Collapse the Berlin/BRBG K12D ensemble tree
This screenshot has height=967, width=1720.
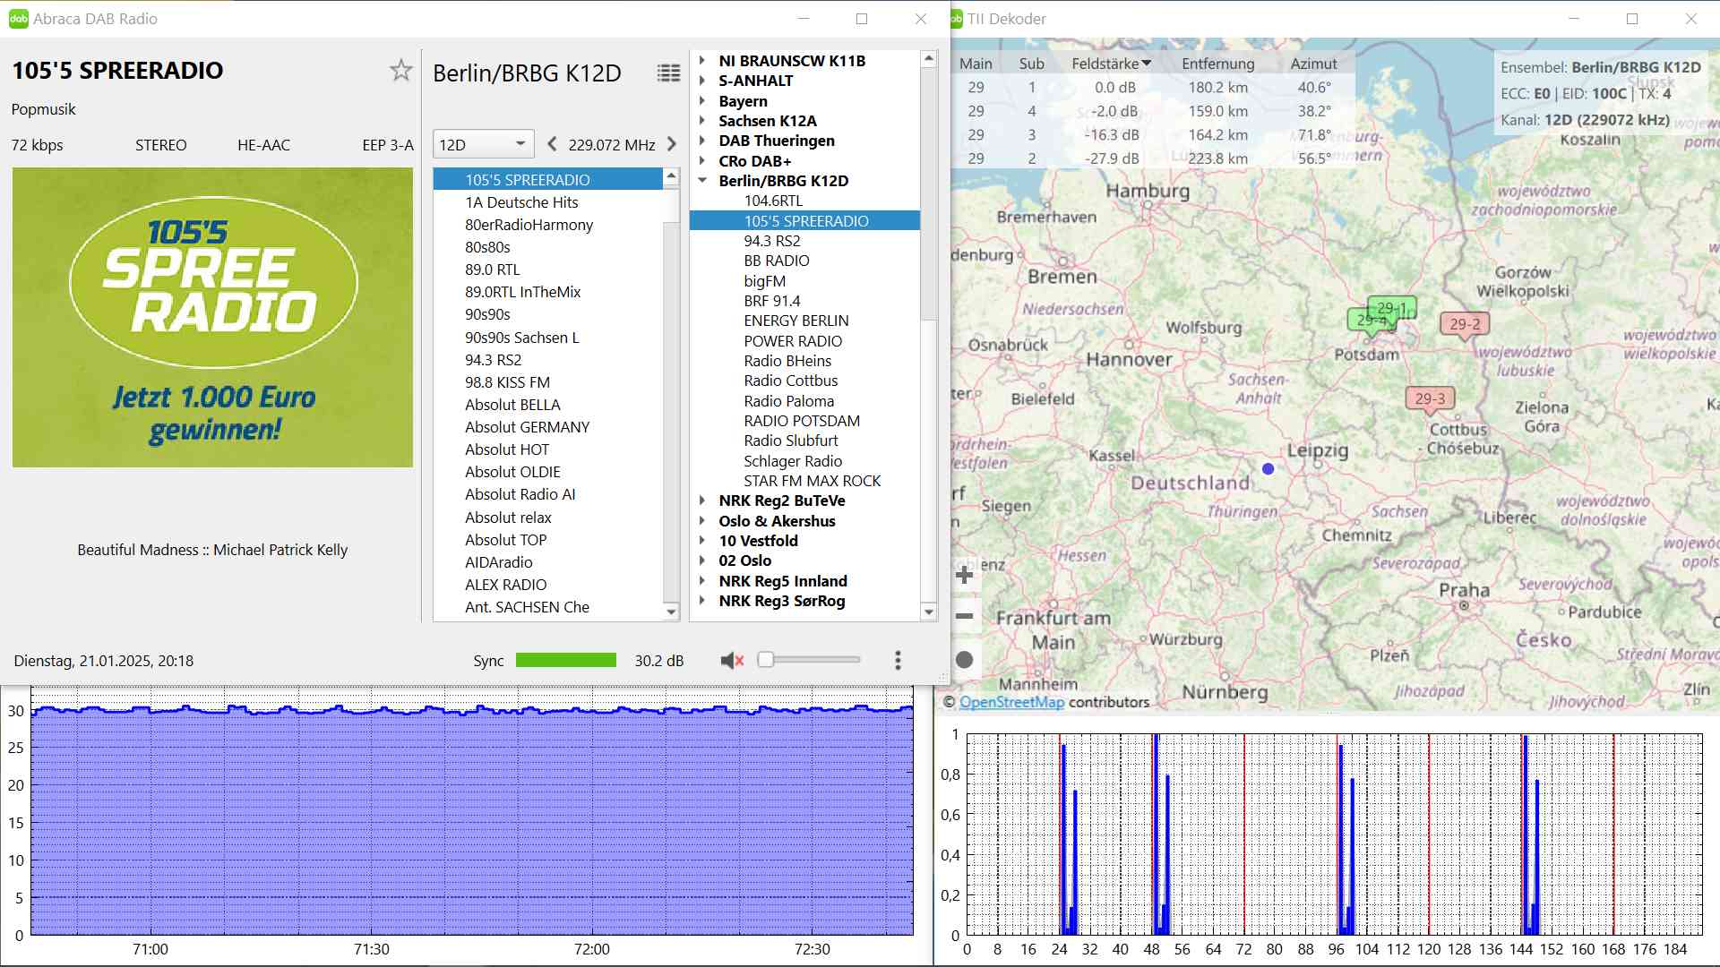tap(703, 181)
